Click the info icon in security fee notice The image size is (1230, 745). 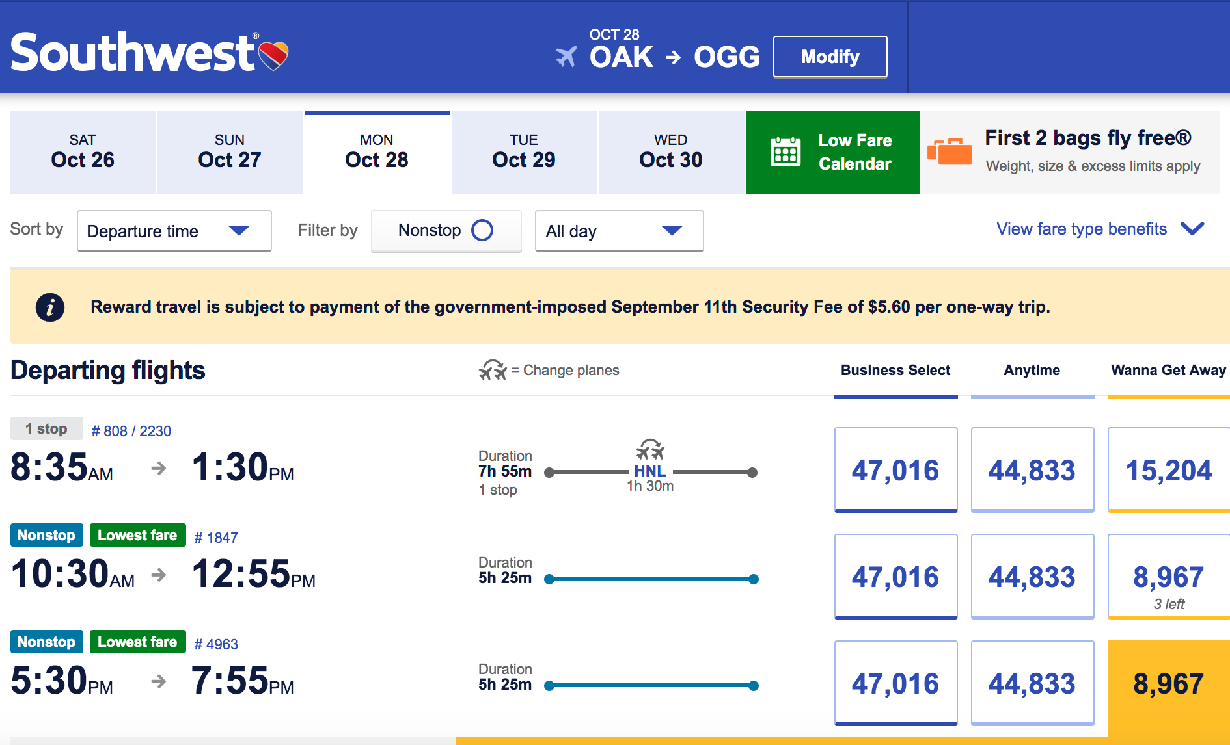pos(50,307)
